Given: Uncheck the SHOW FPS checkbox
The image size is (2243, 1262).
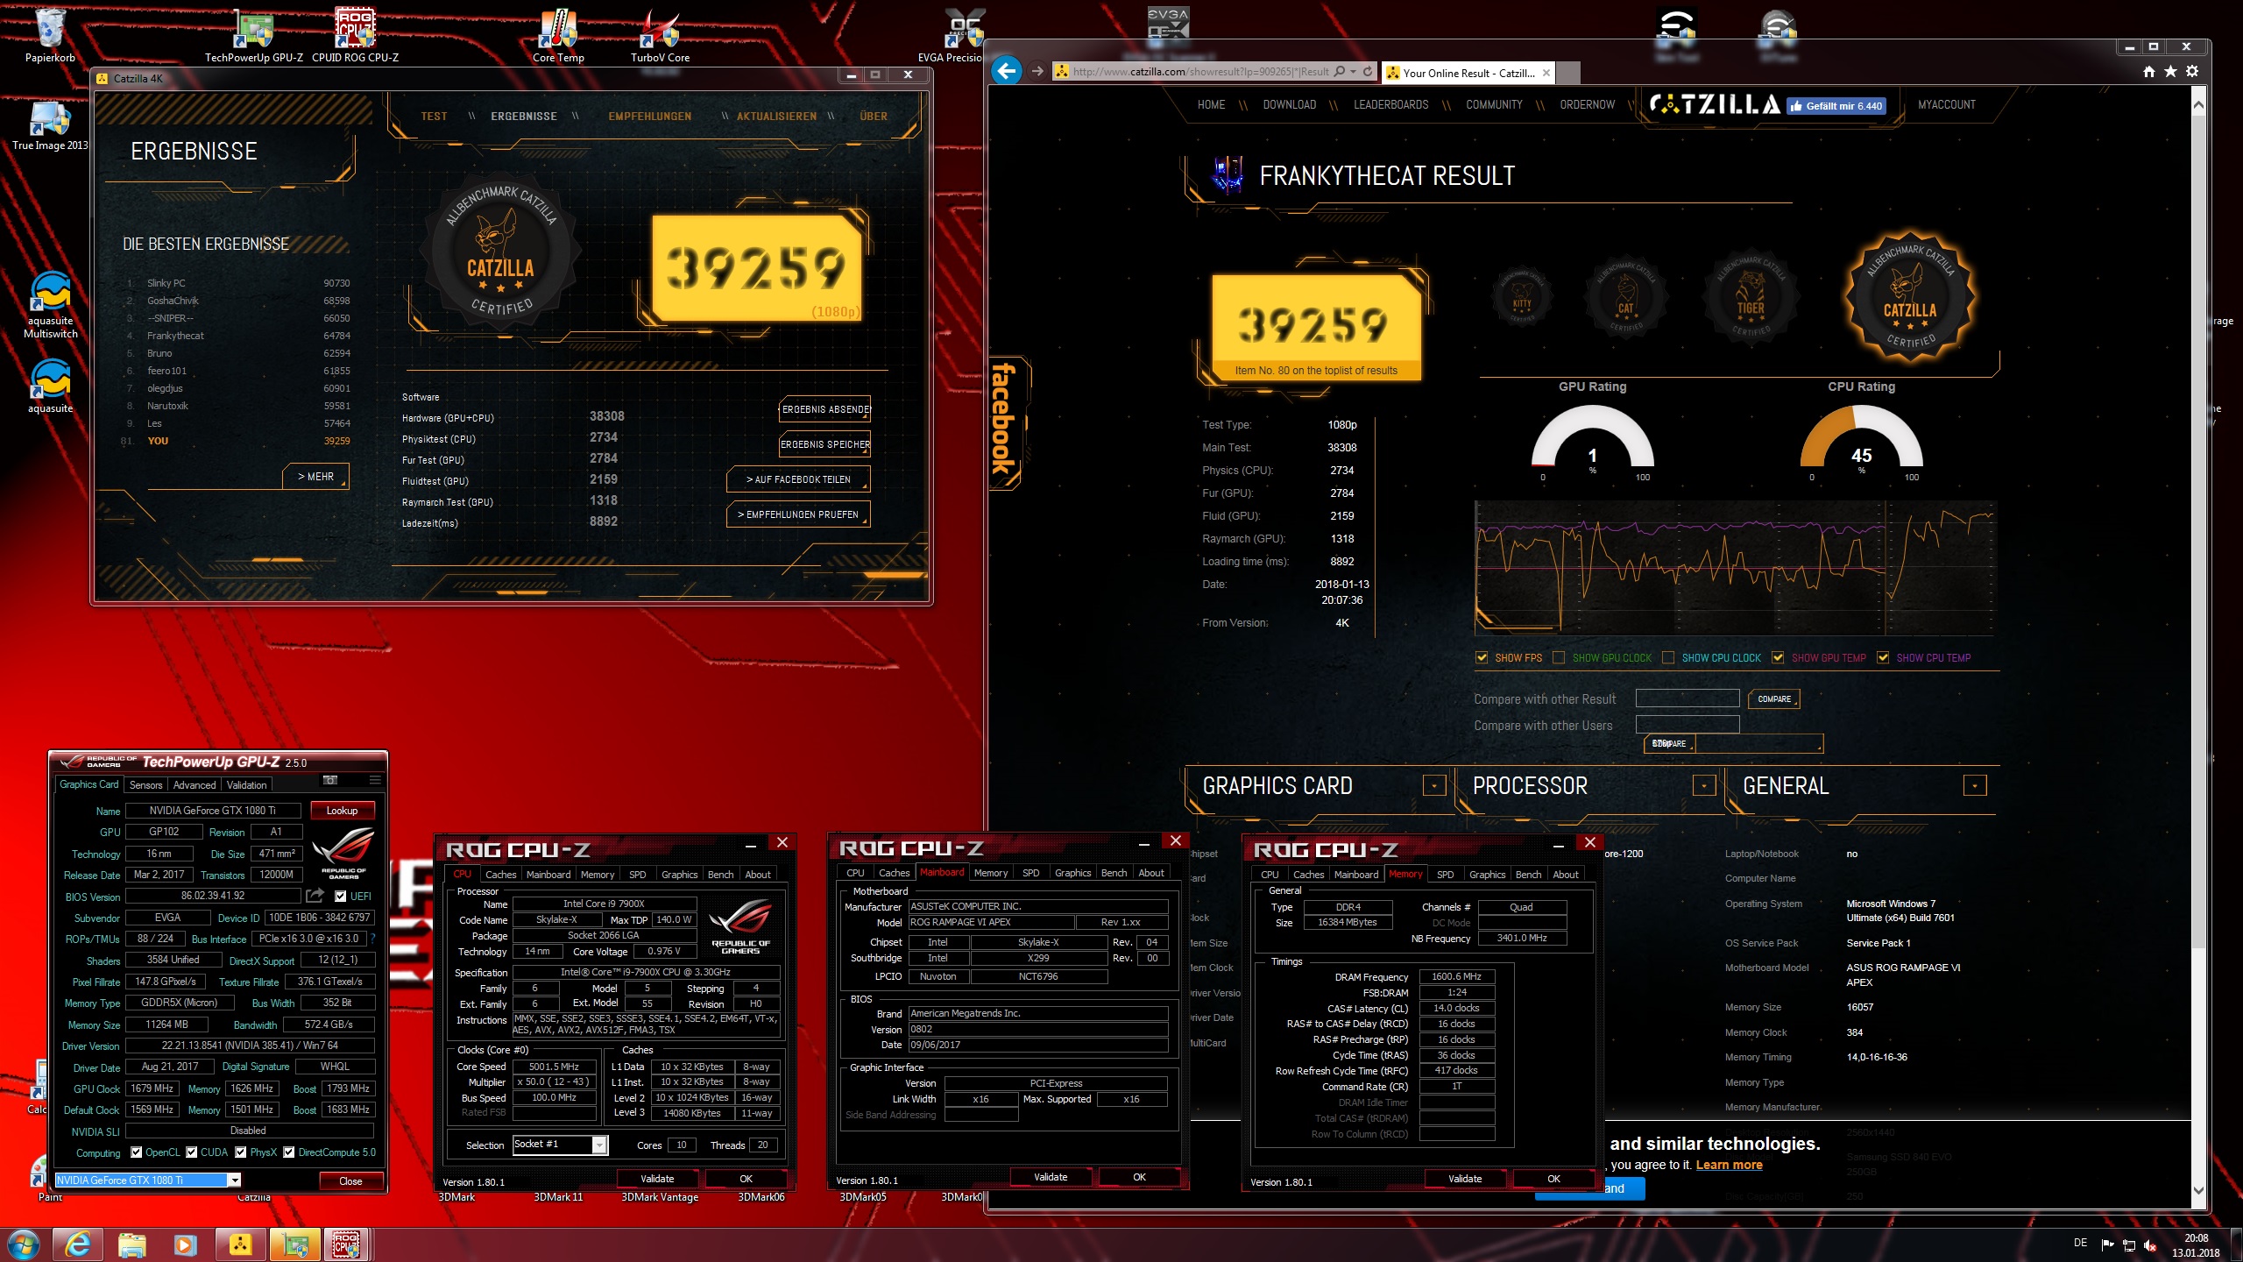Looking at the screenshot, I should (x=1482, y=657).
